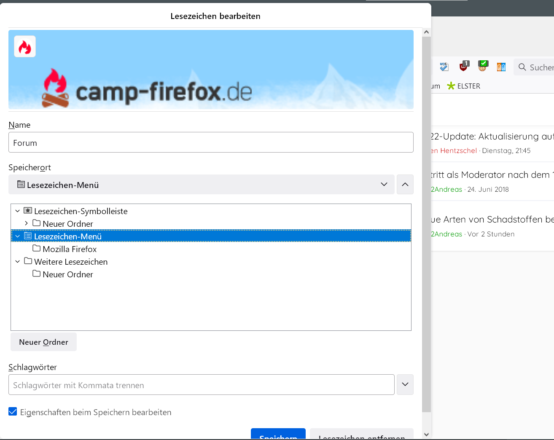554x440 pixels.
Task: Click the Speichern button
Action: (x=278, y=434)
